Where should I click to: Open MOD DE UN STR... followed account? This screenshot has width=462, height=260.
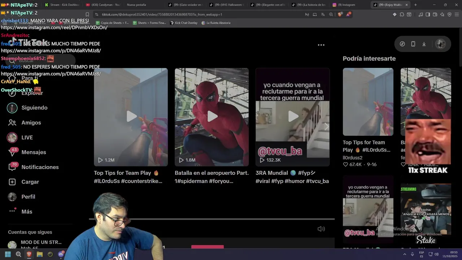pos(35,245)
